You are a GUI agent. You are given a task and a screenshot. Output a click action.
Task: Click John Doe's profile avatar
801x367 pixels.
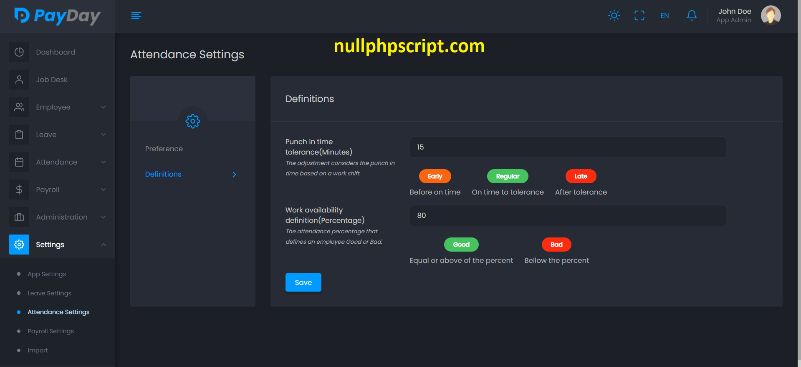(771, 15)
